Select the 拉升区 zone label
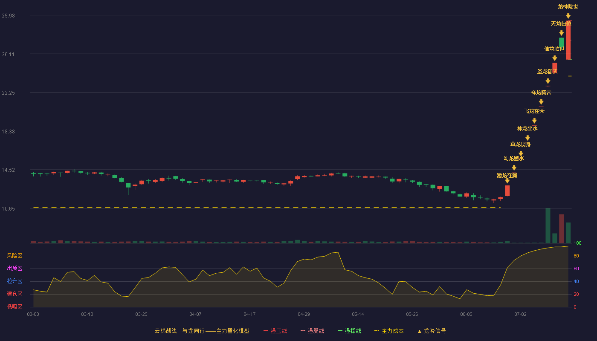The width and height of the screenshot is (597, 341). pos(15,281)
